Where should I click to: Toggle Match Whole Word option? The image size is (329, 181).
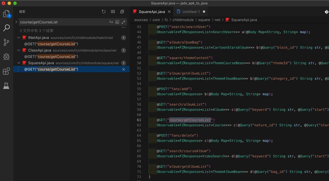pyautogui.click(x=117, y=22)
